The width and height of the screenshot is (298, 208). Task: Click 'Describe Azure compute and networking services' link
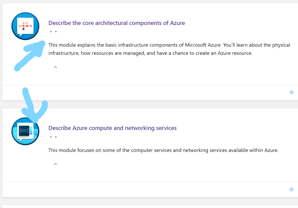(113, 128)
